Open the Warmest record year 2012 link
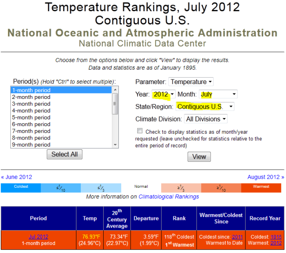 (276, 243)
